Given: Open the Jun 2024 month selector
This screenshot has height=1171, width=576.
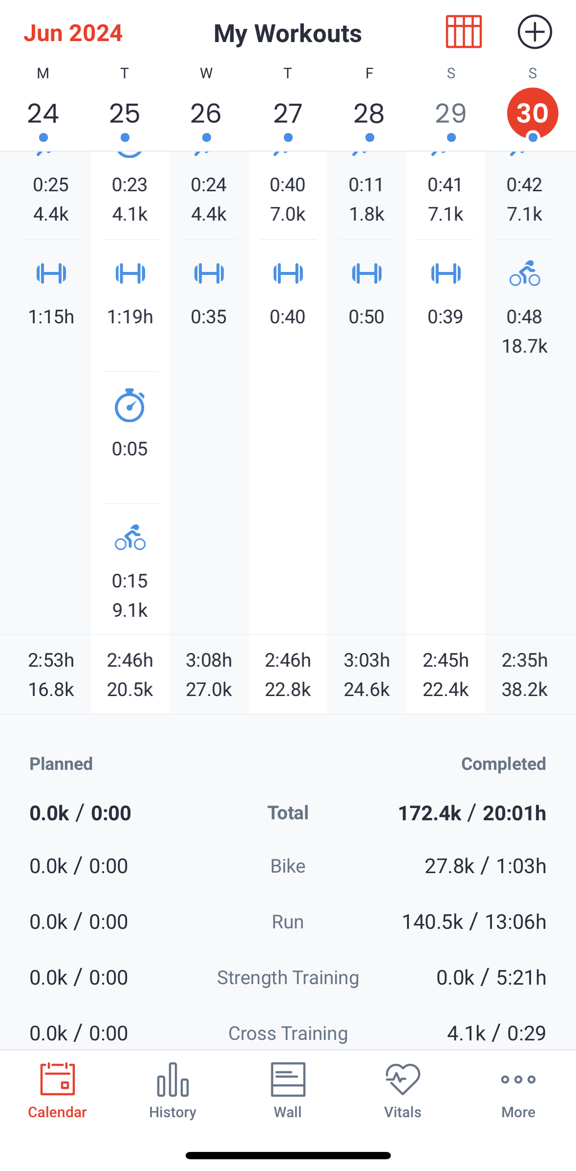Looking at the screenshot, I should point(73,33).
